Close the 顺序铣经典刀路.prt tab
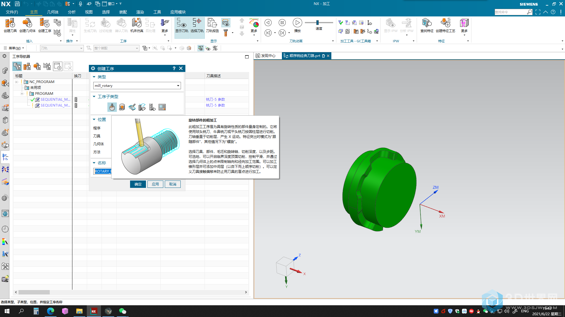This screenshot has width=565, height=317. tap(328, 56)
